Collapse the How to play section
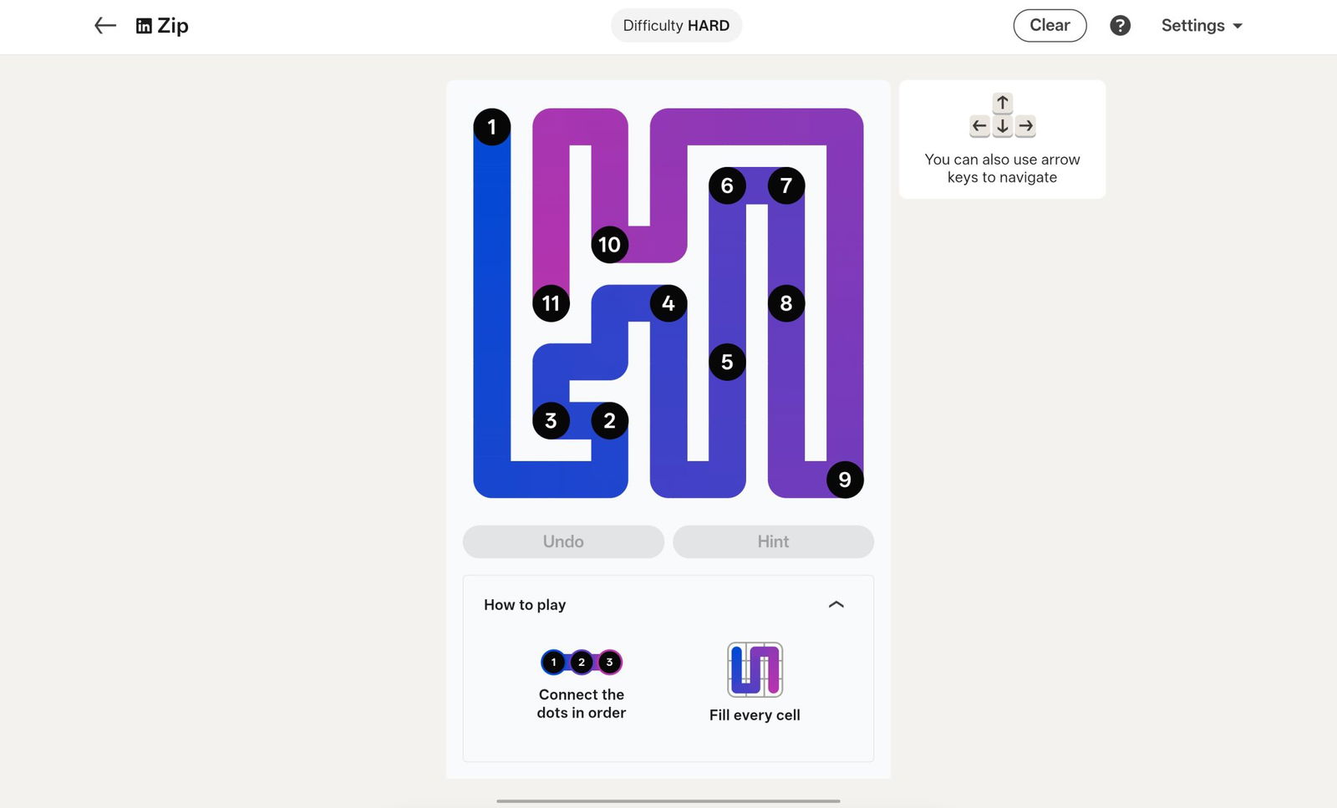The height and width of the screenshot is (808, 1337). 836,604
